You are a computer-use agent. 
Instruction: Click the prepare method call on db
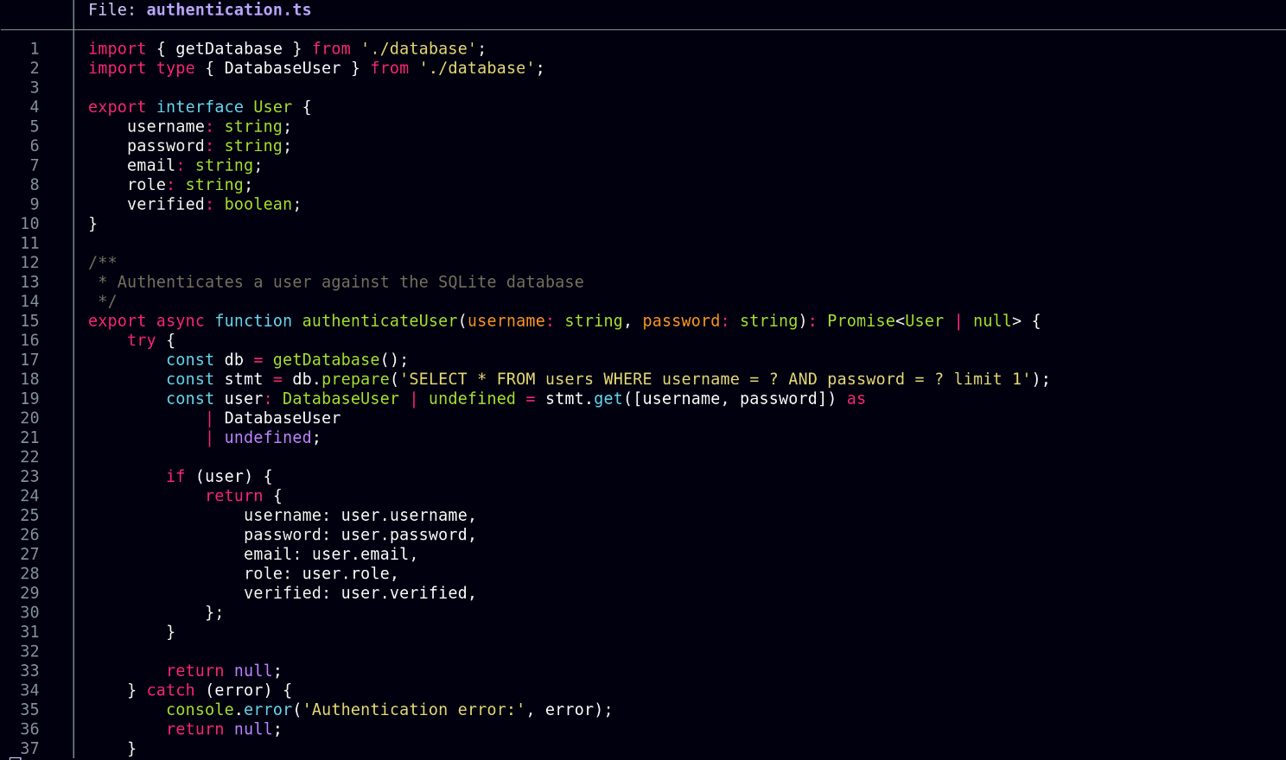pos(355,379)
